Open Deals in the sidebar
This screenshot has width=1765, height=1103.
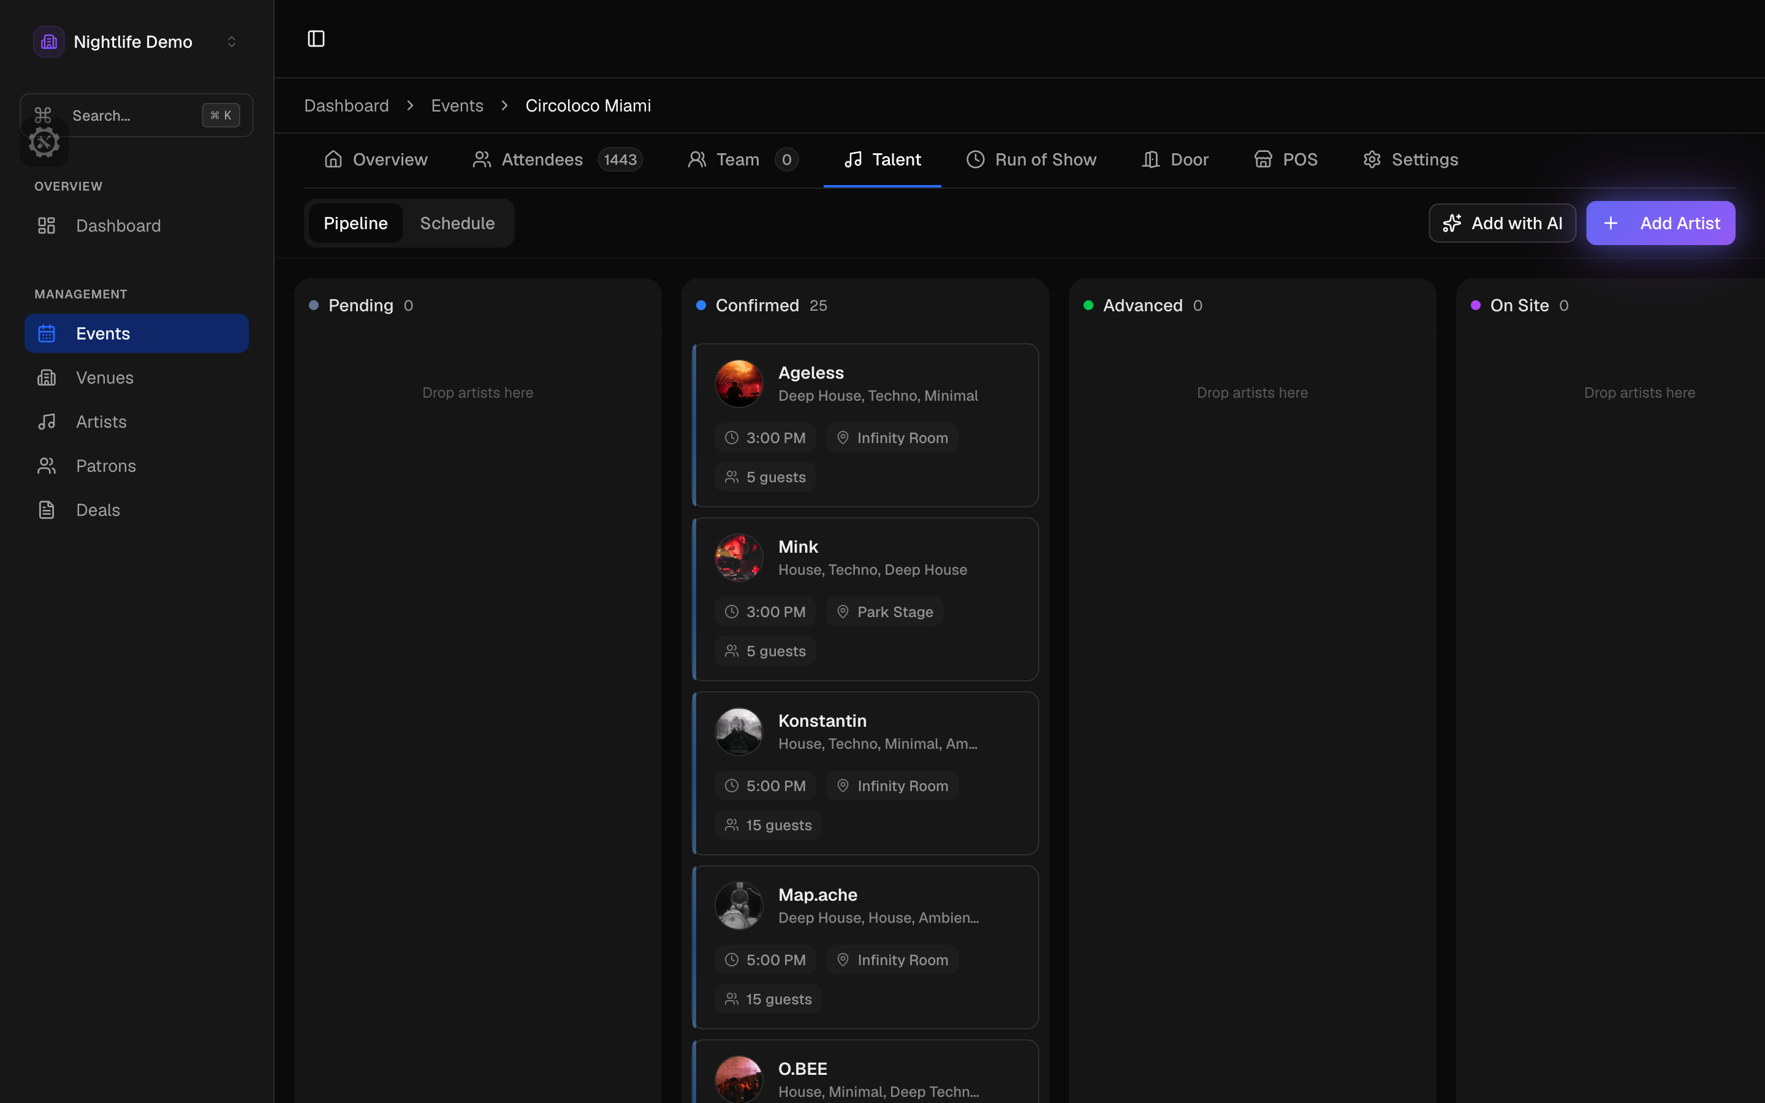[137, 510]
